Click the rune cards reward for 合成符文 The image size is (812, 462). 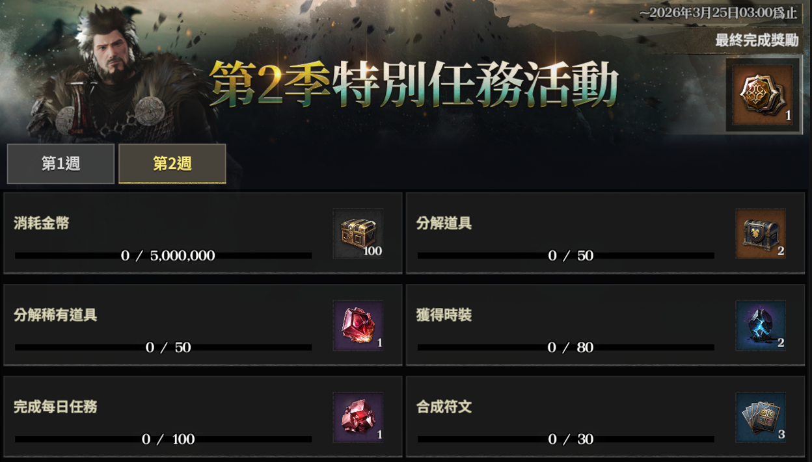tap(761, 417)
